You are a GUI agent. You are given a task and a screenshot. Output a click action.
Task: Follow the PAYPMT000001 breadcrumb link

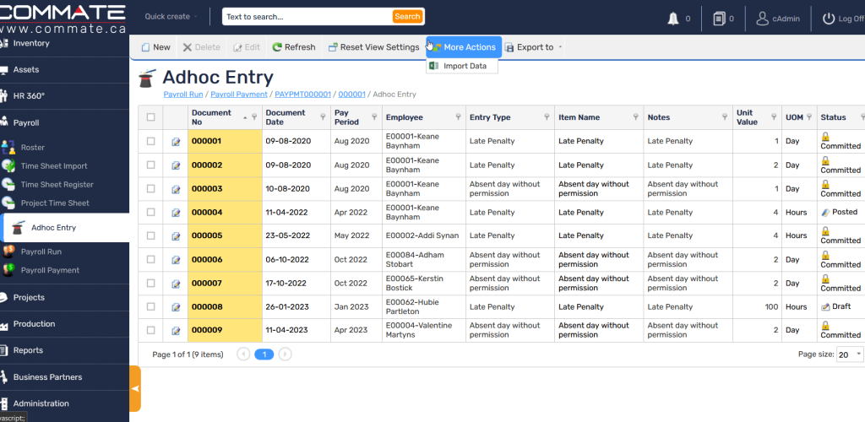tap(303, 95)
